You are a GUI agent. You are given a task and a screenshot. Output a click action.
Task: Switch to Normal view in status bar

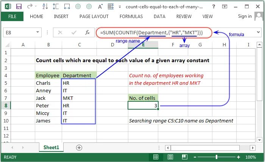tap(156, 157)
